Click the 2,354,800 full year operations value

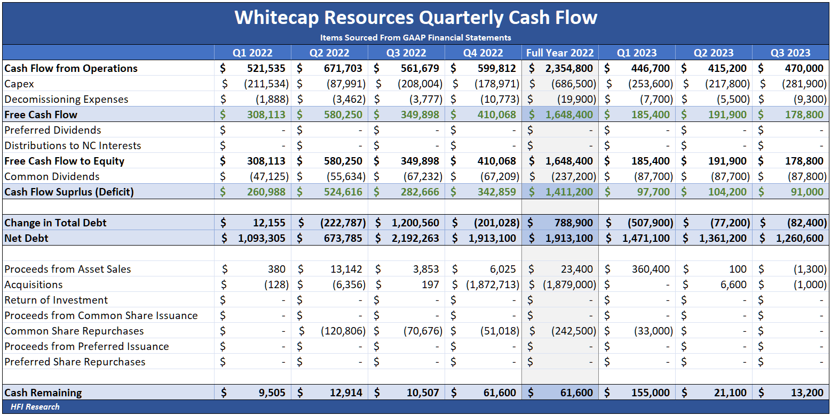click(569, 68)
